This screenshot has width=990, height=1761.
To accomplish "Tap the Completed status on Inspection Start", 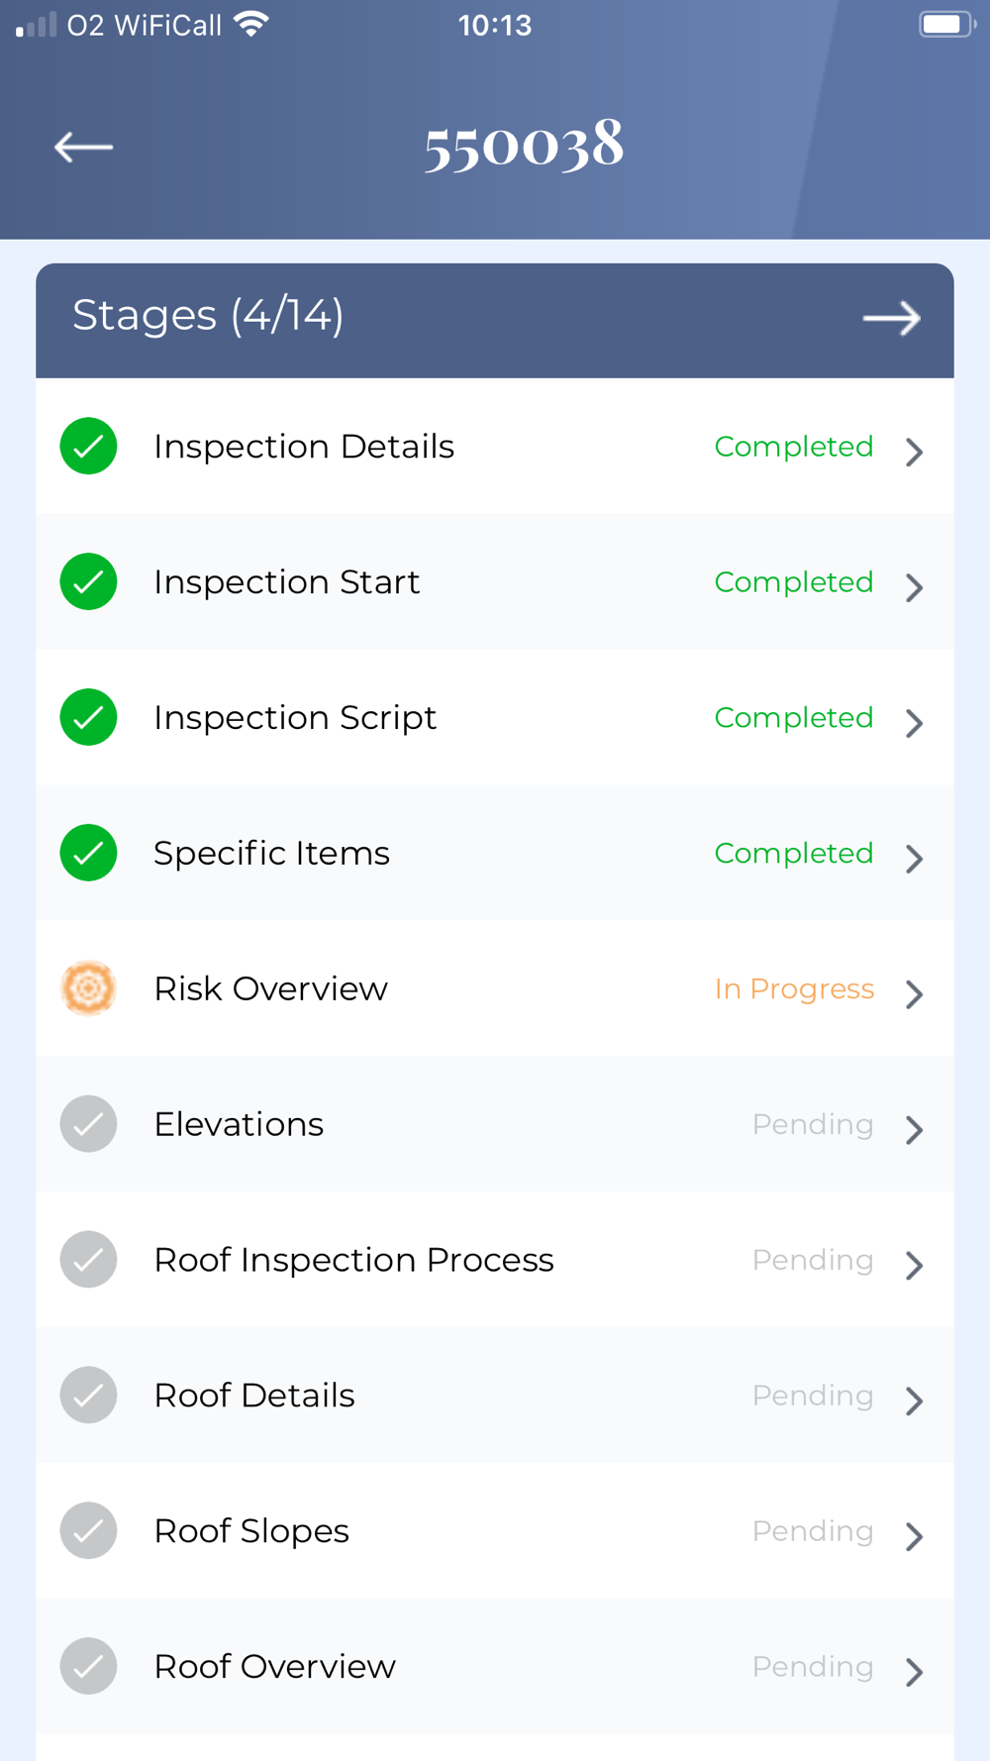I will [x=793, y=582].
